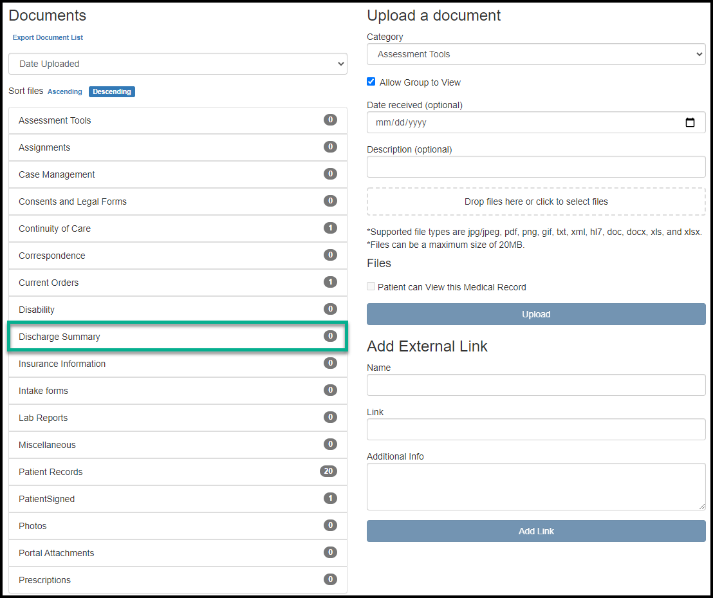Open Insurance Information document category
The width and height of the screenshot is (713, 598).
(62, 364)
